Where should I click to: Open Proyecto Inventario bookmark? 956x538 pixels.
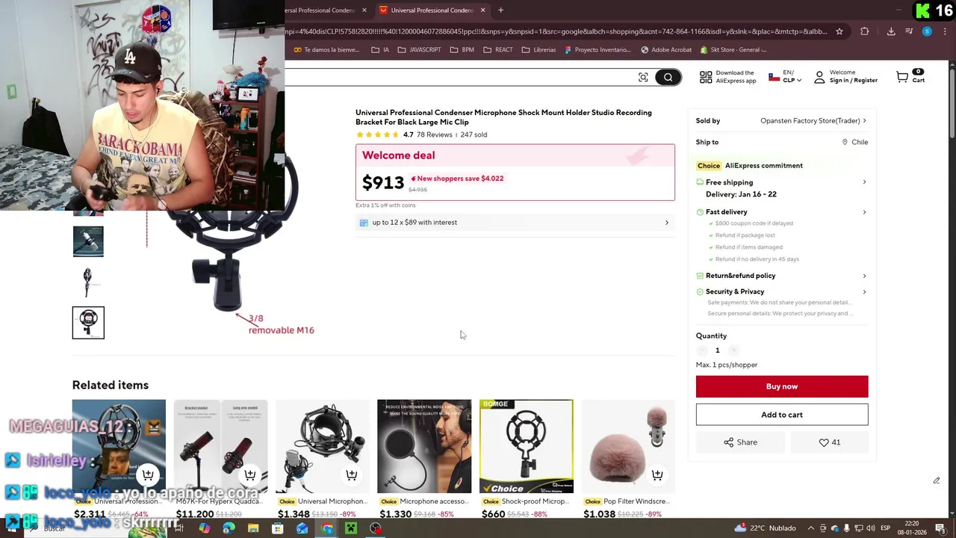[x=597, y=49]
